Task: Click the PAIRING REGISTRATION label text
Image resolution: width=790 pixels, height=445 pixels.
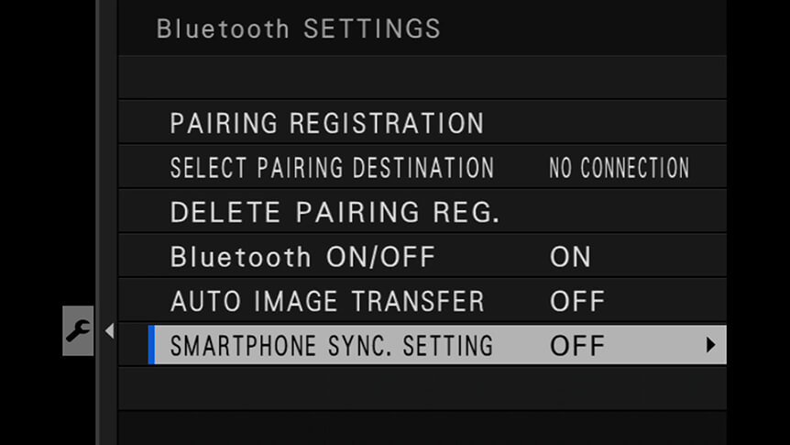Action: tap(327, 123)
